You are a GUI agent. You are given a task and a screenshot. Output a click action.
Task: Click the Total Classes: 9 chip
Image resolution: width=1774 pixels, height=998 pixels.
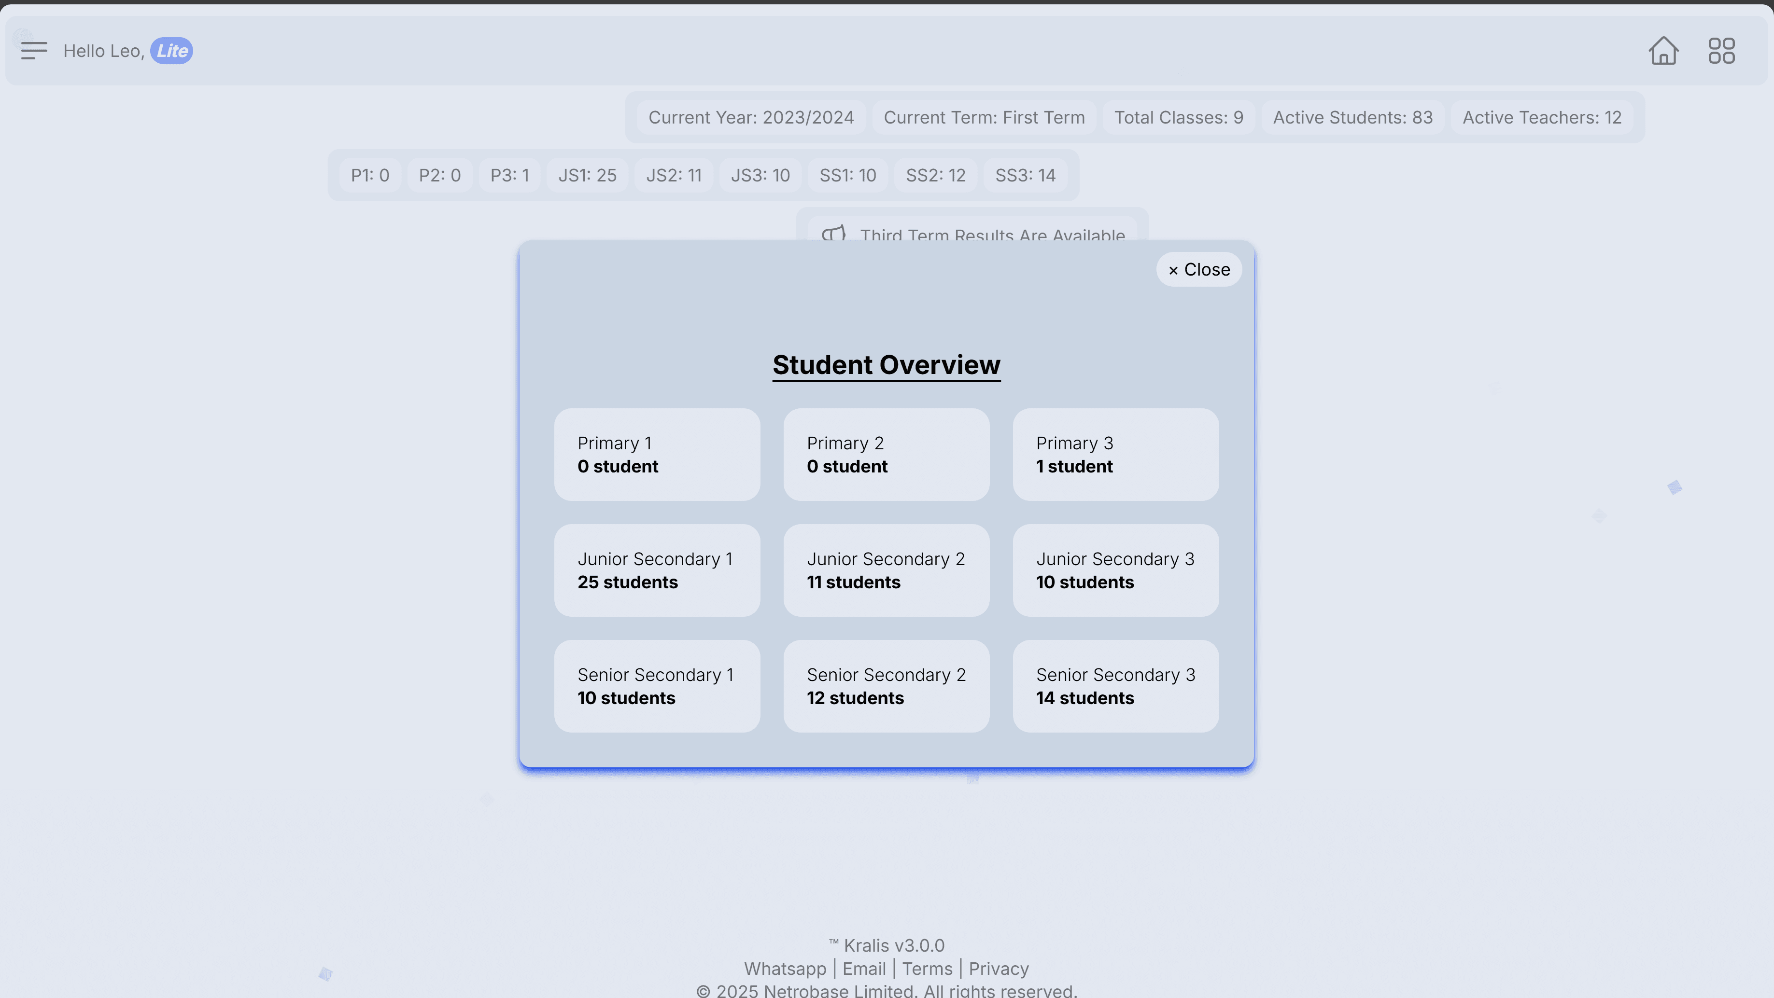[x=1178, y=117]
